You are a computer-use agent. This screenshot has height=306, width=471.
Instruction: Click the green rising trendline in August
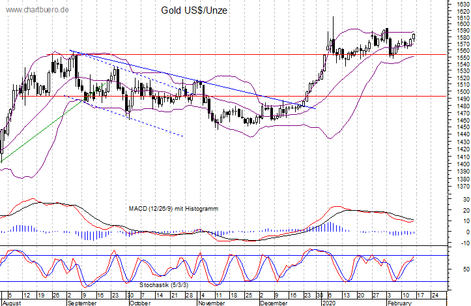[39, 130]
